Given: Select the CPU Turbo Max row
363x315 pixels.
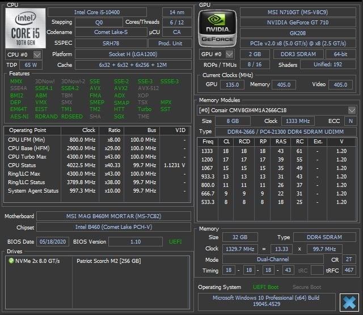Looking at the screenshot, I should click(x=97, y=157).
